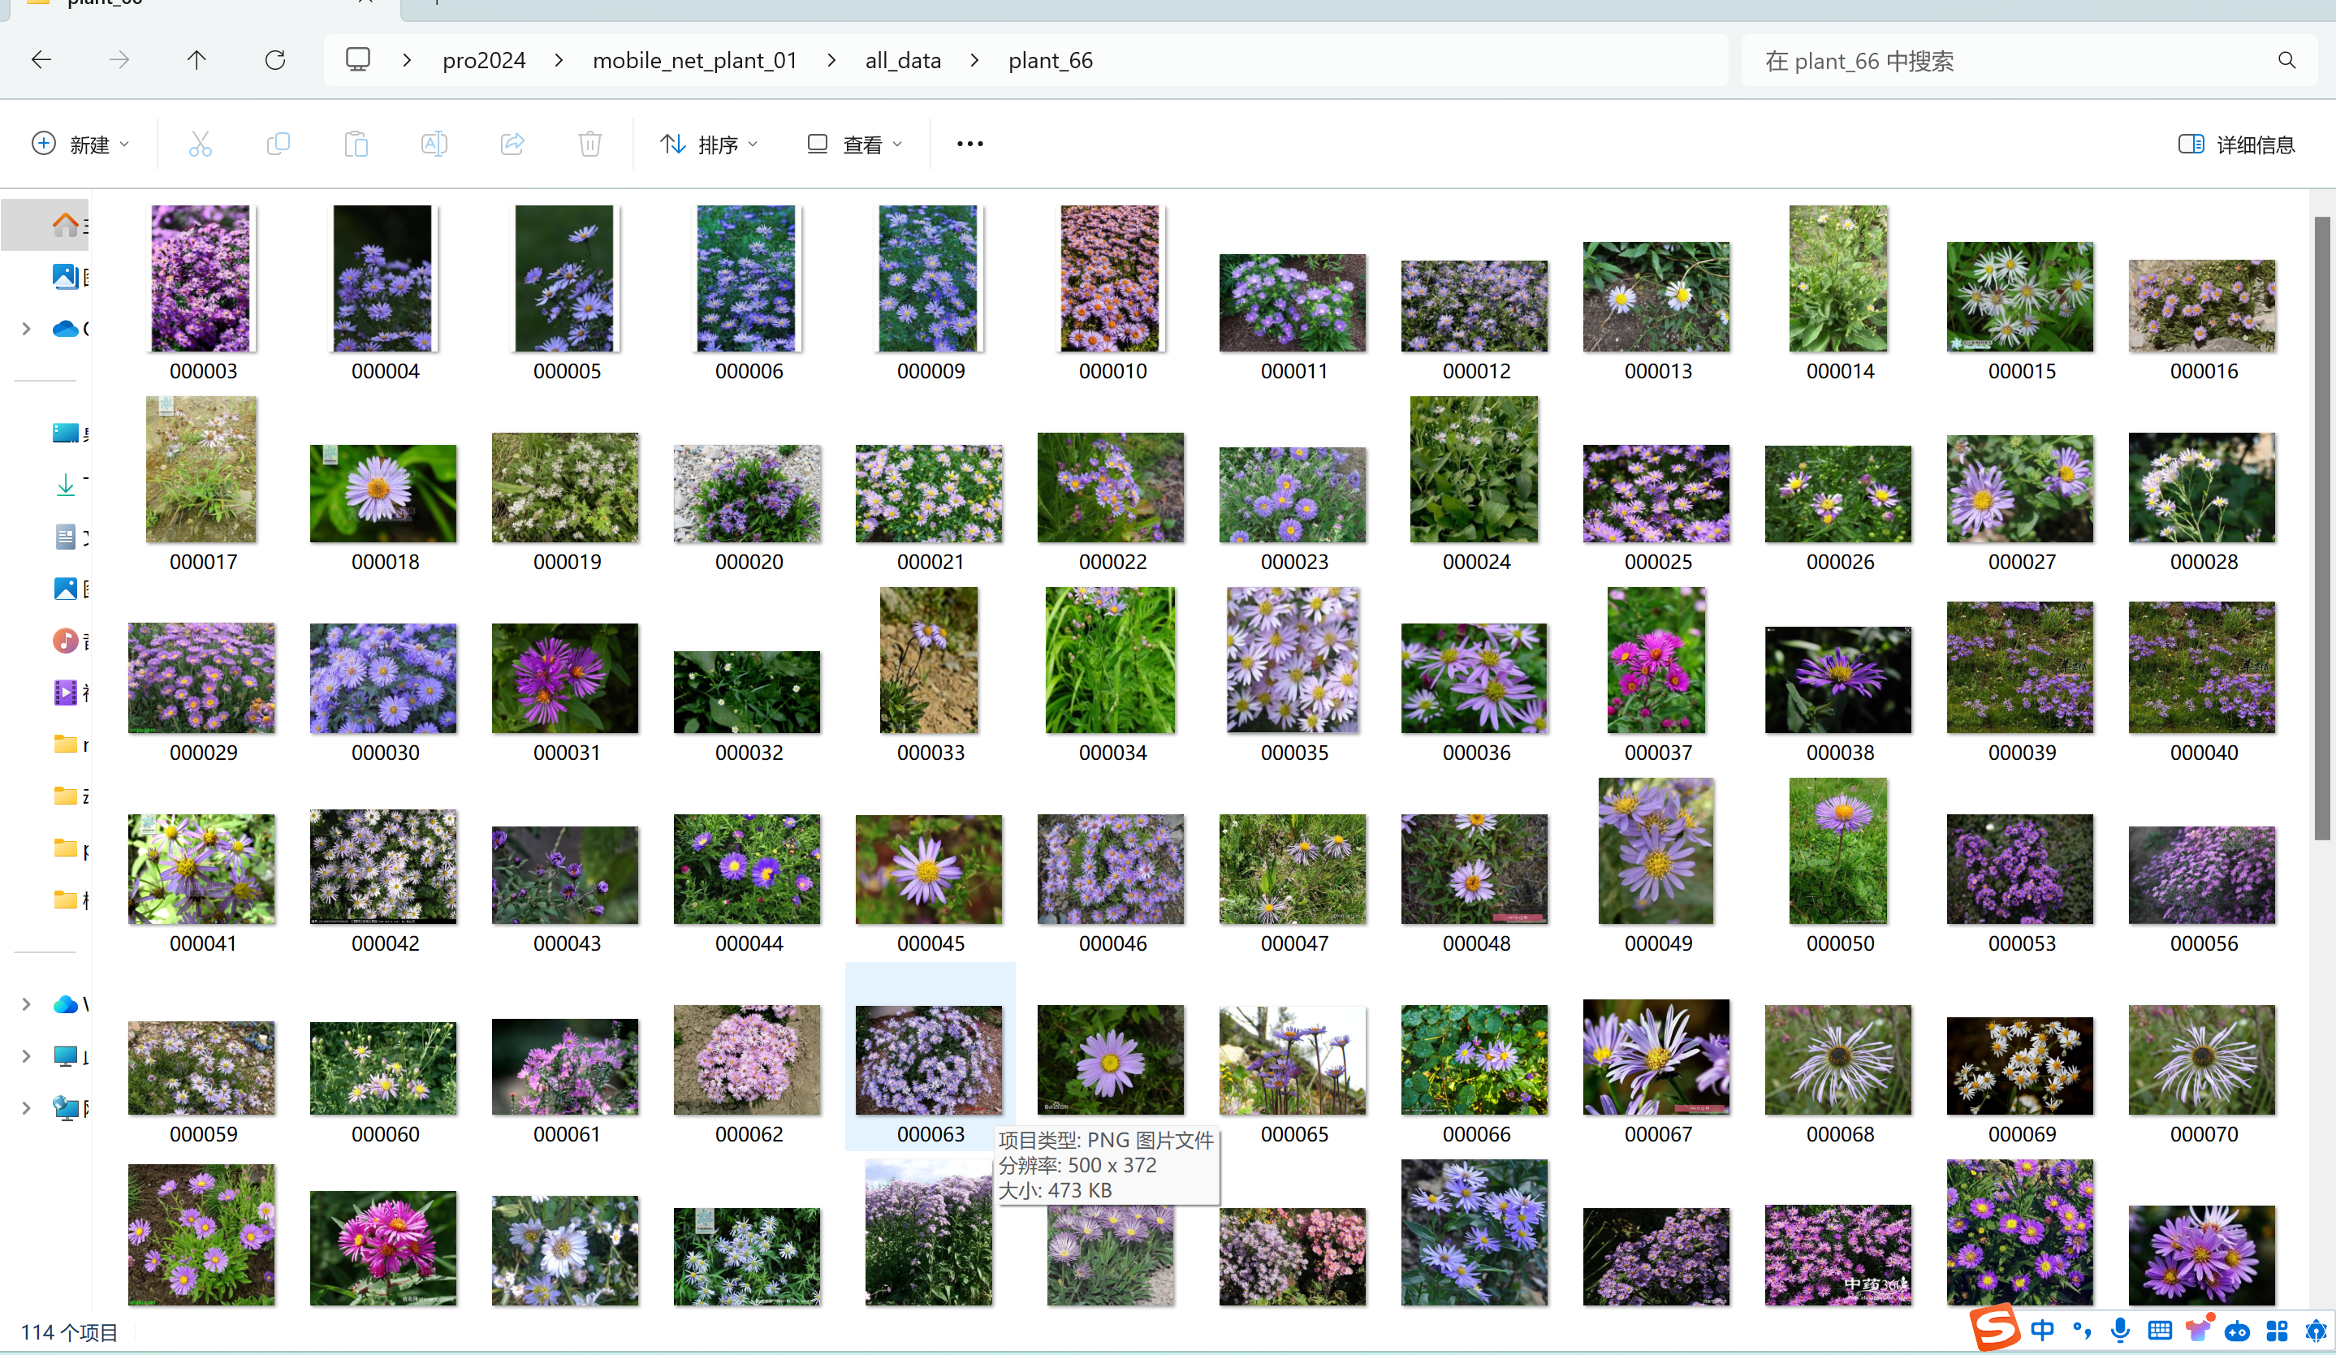The height and width of the screenshot is (1355, 2336).
Task: Click the Cut scissors icon
Action: click(x=201, y=144)
